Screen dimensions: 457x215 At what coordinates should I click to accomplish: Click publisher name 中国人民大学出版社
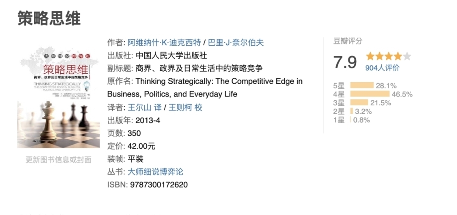[171, 55]
